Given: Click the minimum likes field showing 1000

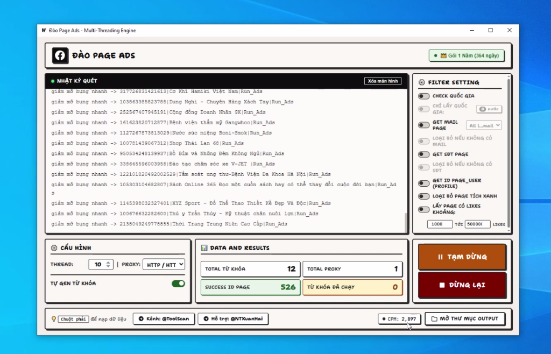Looking at the screenshot, I should pyautogui.click(x=440, y=224).
